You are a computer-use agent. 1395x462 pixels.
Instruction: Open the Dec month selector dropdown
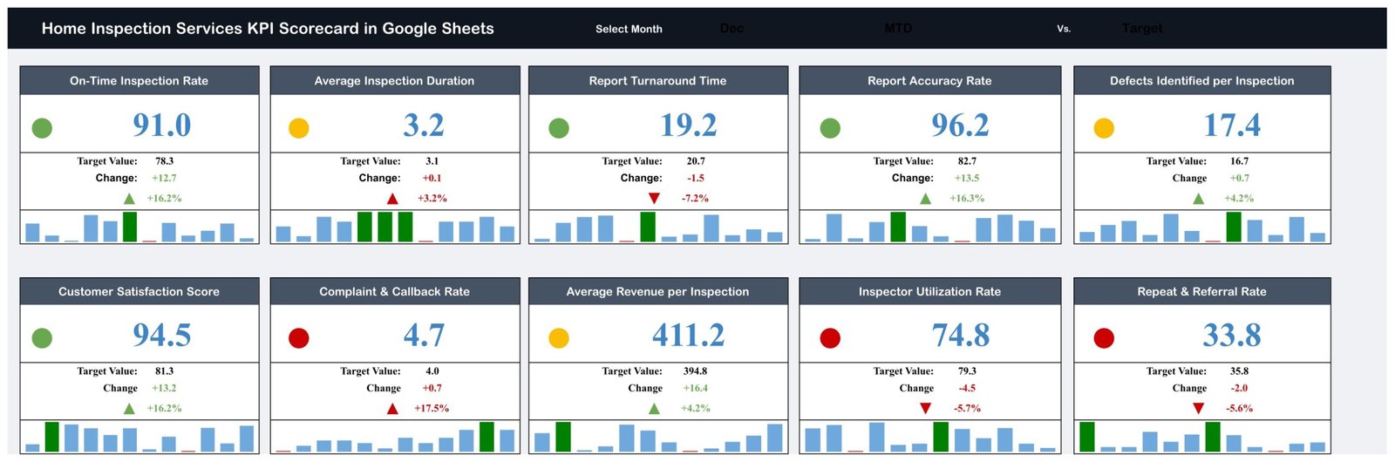tap(732, 29)
